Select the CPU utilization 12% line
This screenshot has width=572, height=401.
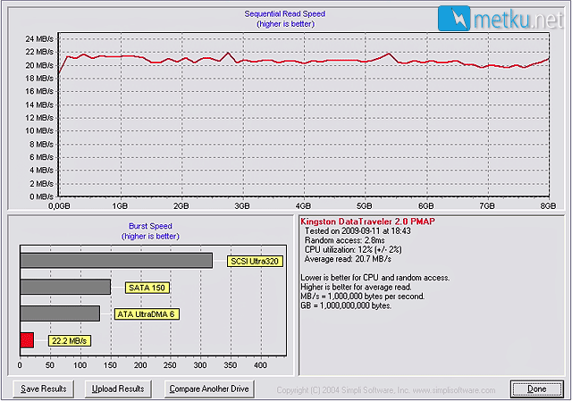(x=353, y=250)
